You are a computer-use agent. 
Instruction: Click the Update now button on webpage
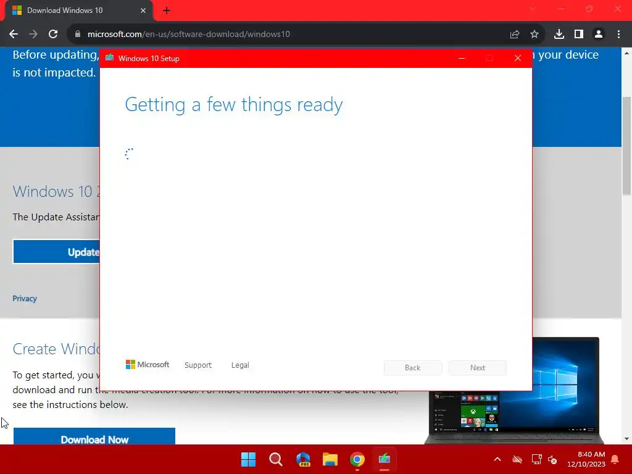(x=56, y=252)
